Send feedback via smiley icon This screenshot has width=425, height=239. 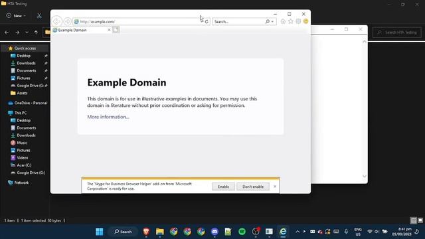(305, 21)
